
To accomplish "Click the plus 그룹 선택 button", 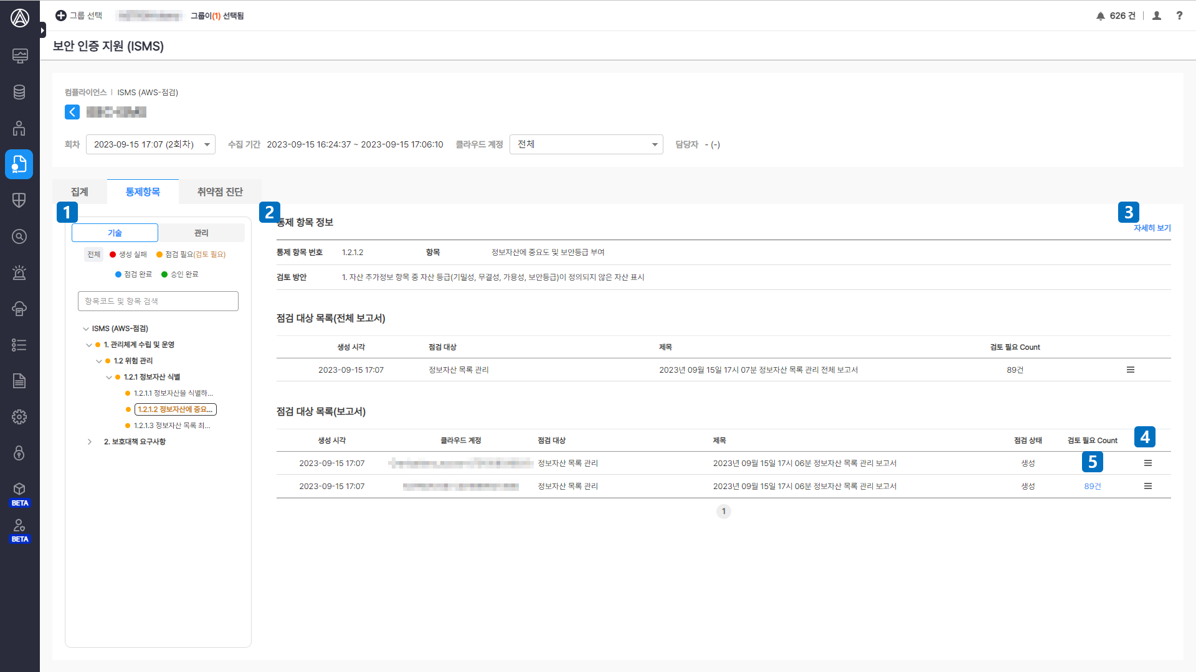I will 78,16.
